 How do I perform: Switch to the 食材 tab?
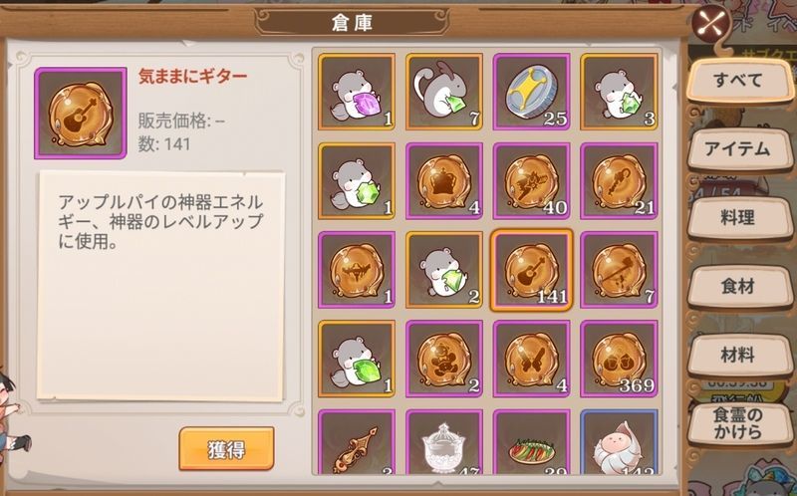tap(737, 287)
